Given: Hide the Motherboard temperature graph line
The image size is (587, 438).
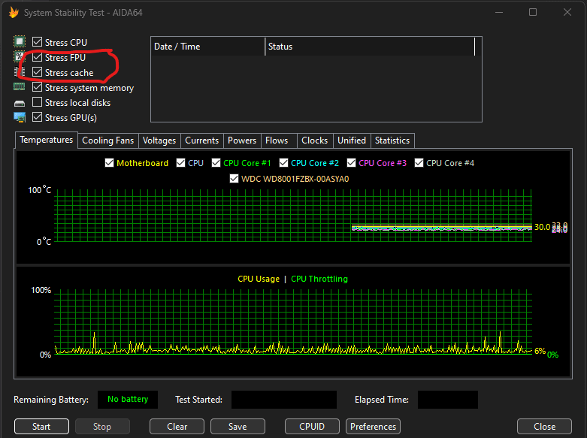Looking at the screenshot, I should click(109, 163).
